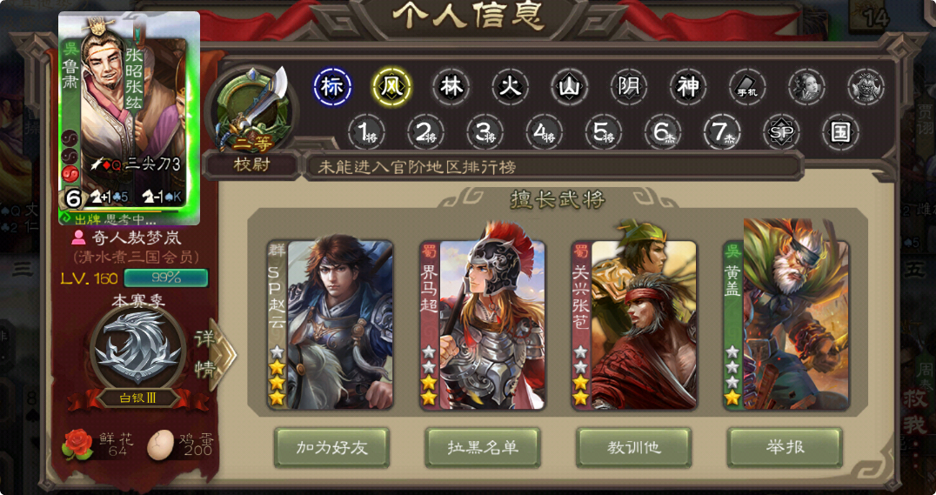Toggle the 阴 pack filter
Viewport: 936px width, 495px height.
[629, 88]
